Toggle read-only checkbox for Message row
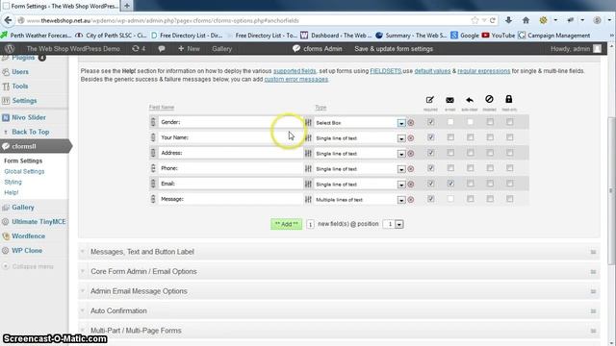616x346 pixels. 509,199
